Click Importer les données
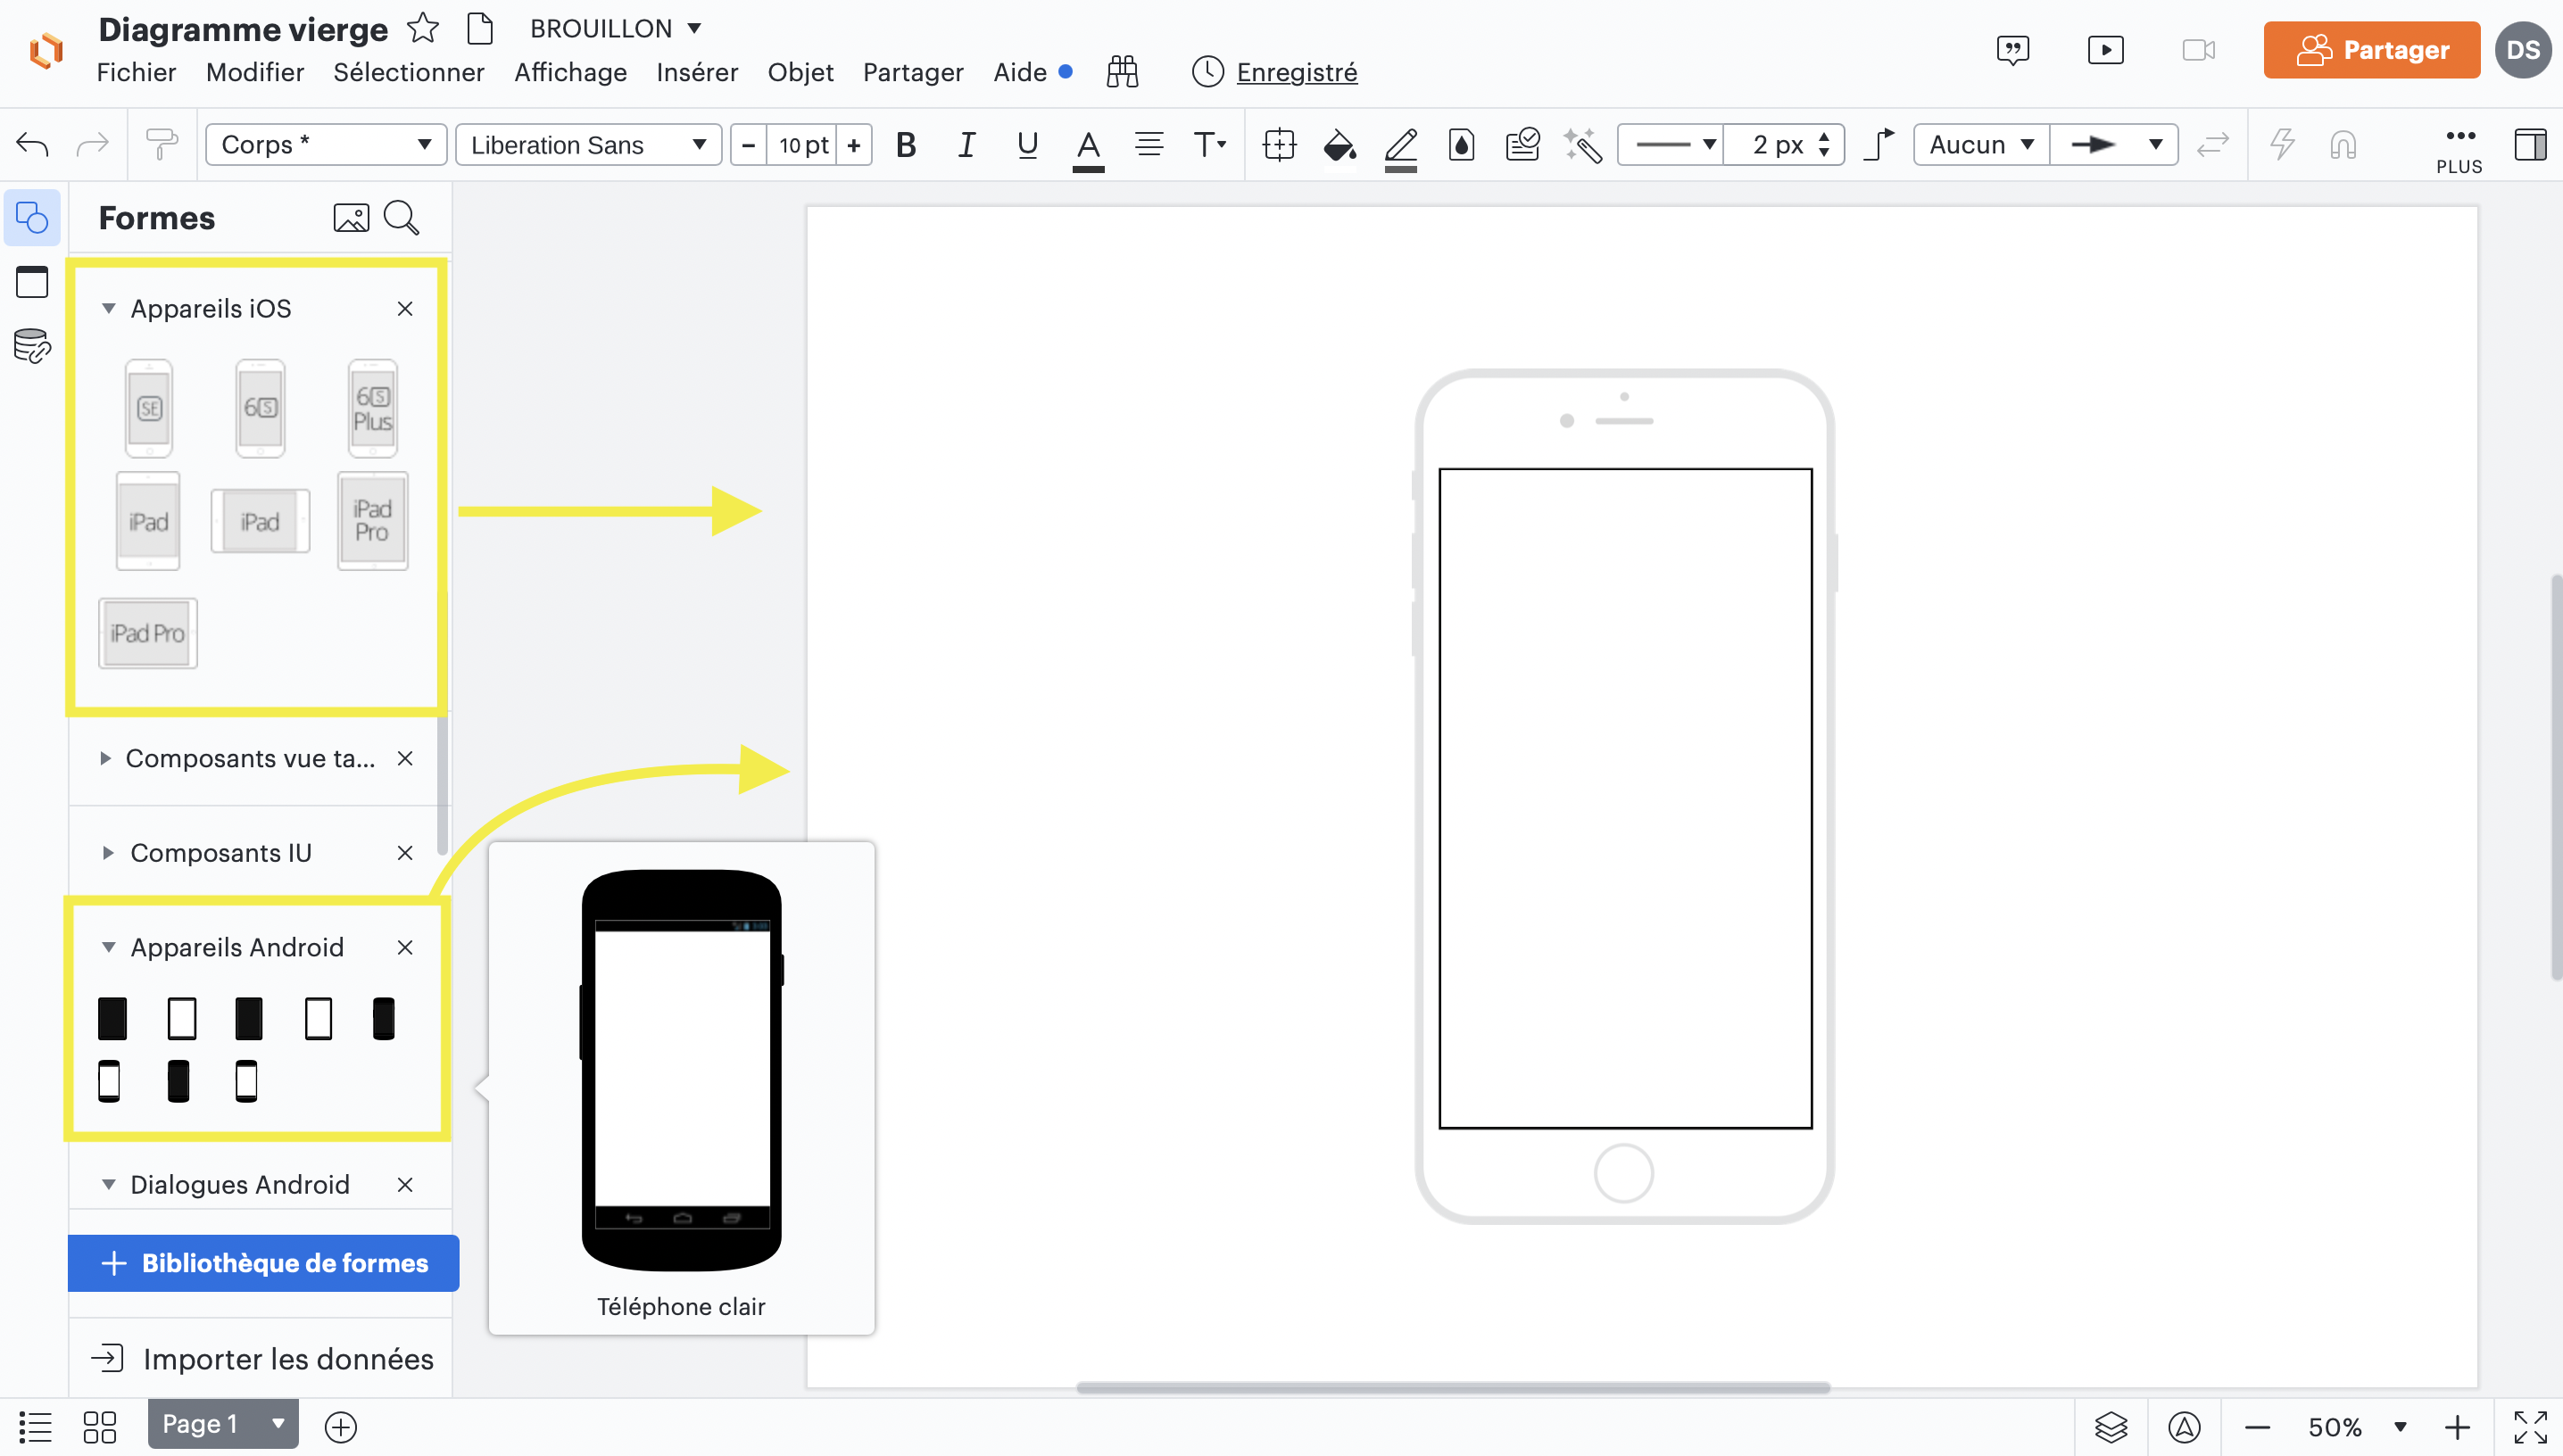Screen dimensions: 2563x1456 click(262, 1359)
